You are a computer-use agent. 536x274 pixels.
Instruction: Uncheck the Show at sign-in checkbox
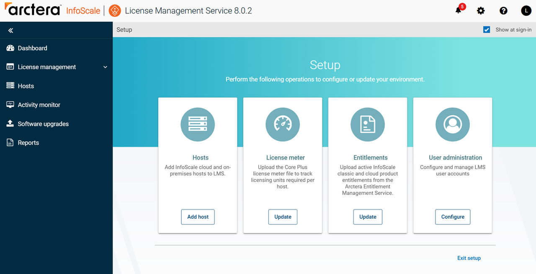[487, 30]
